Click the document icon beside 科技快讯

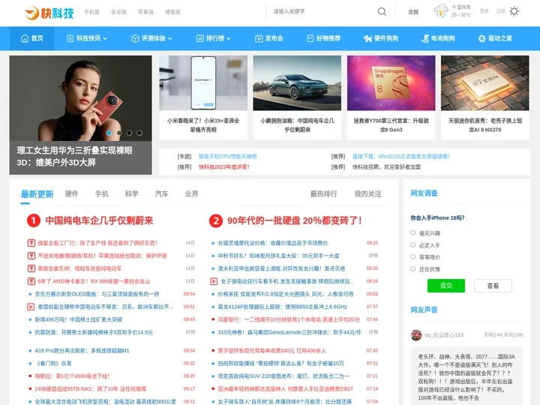(70, 38)
